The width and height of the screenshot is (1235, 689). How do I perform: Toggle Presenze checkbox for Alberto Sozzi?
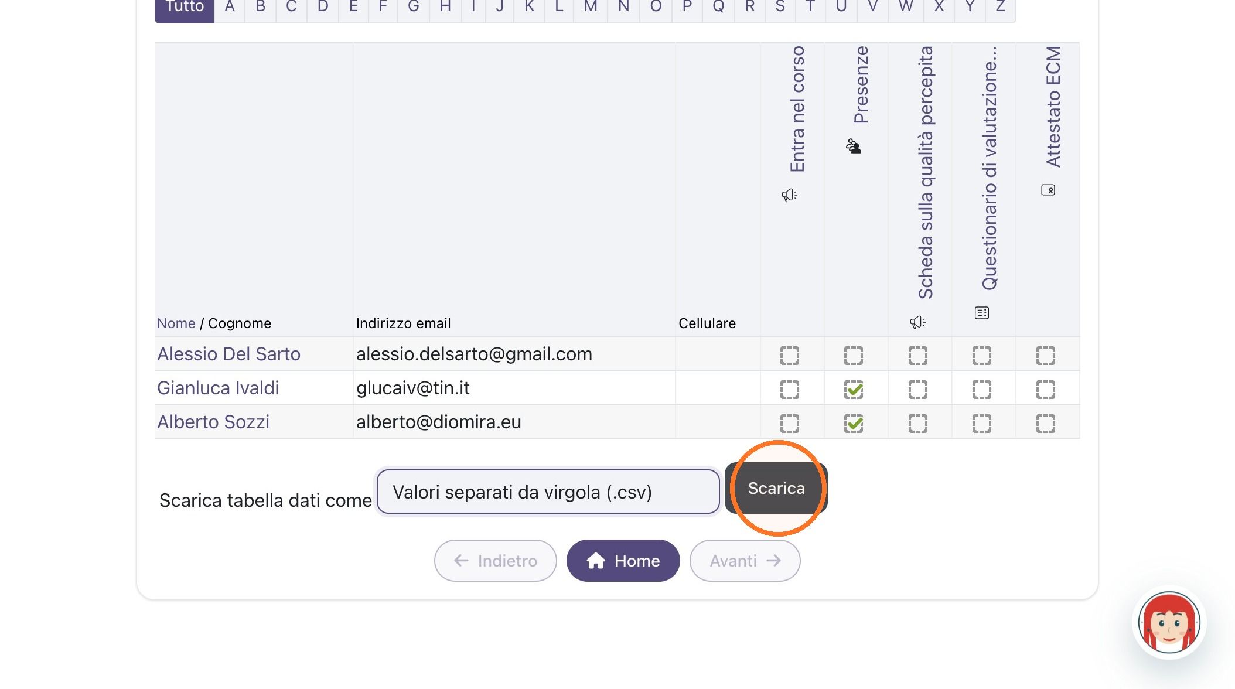click(x=854, y=424)
